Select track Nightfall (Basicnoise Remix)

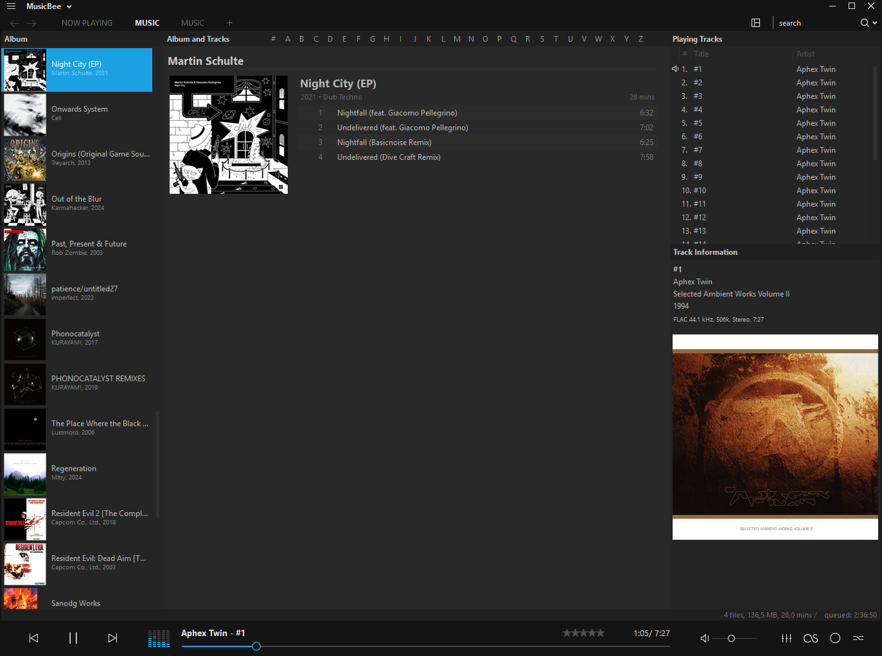pos(477,142)
